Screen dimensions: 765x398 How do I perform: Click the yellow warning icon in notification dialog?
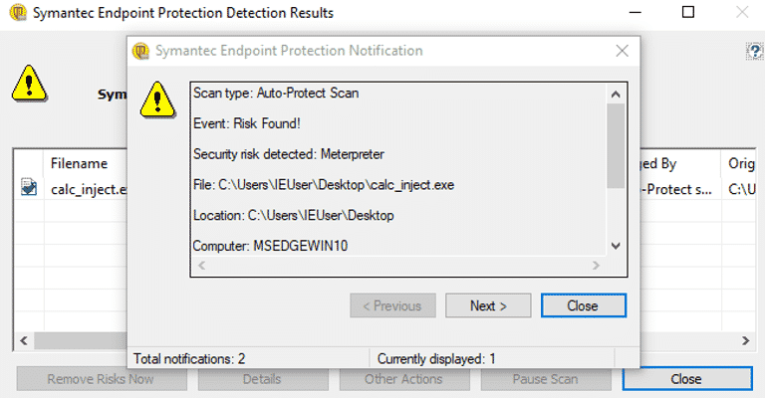(x=157, y=99)
